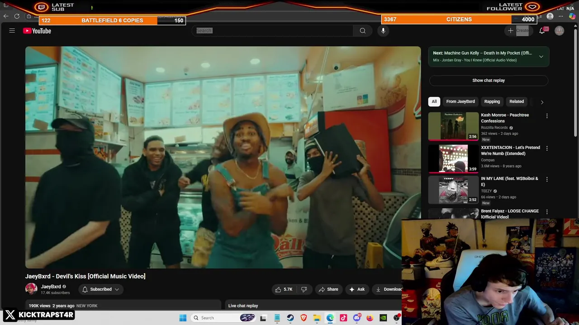Select the All filter chip

[434, 102]
